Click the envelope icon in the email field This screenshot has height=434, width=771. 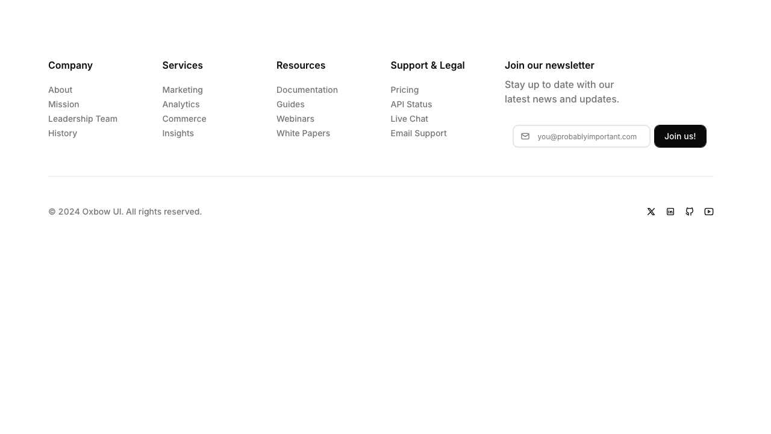pyautogui.click(x=525, y=137)
